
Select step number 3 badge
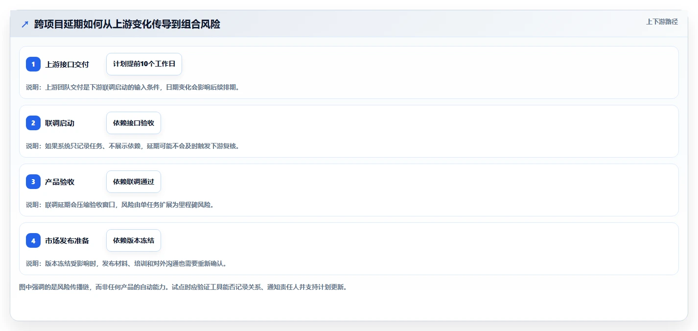33,182
